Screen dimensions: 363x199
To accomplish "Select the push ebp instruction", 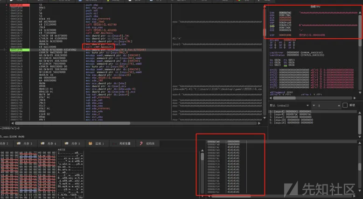I will coord(91,5).
